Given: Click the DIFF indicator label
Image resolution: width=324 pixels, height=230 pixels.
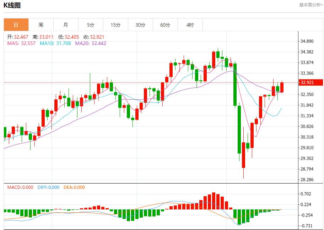Looking at the screenshot, I should (x=49, y=187).
